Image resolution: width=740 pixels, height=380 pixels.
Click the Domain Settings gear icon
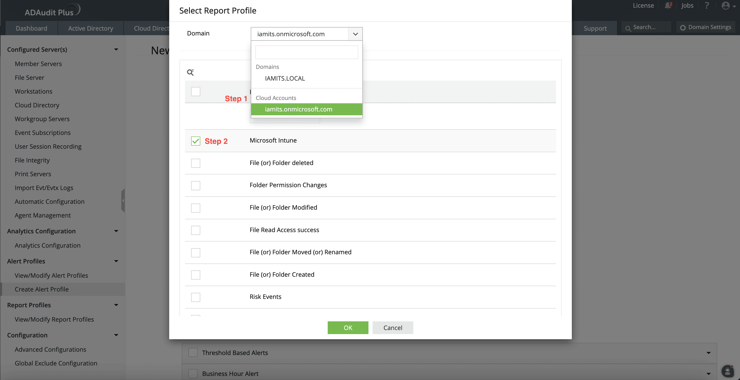click(683, 28)
